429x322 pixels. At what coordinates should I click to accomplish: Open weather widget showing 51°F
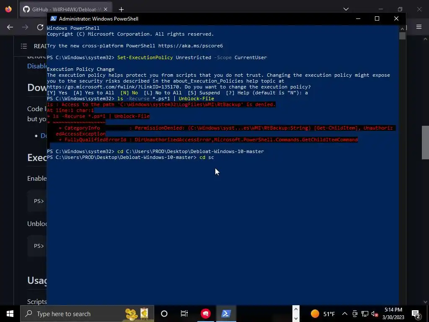[x=323, y=314]
